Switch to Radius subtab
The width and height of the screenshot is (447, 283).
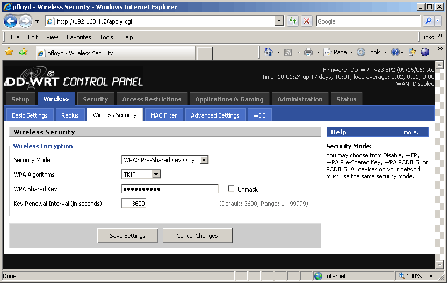[x=70, y=115]
